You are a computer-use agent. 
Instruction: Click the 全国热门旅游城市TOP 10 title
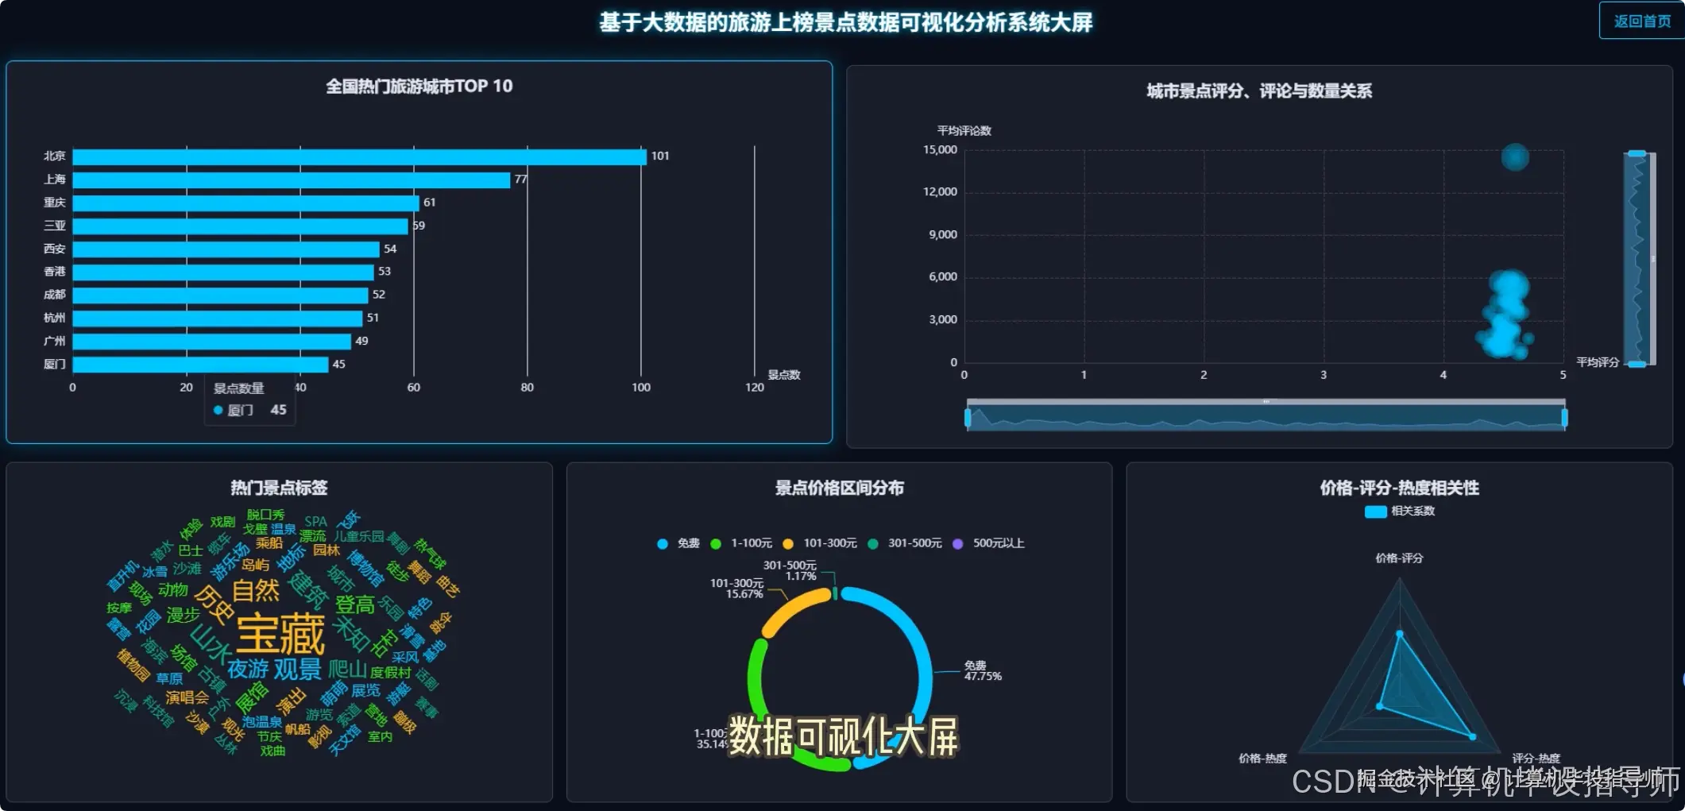(x=419, y=87)
